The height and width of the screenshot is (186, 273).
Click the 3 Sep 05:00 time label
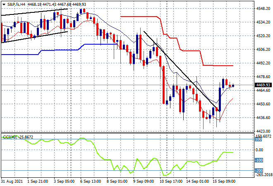tap(64, 181)
